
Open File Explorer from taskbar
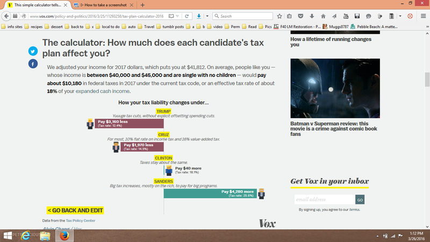point(45,236)
